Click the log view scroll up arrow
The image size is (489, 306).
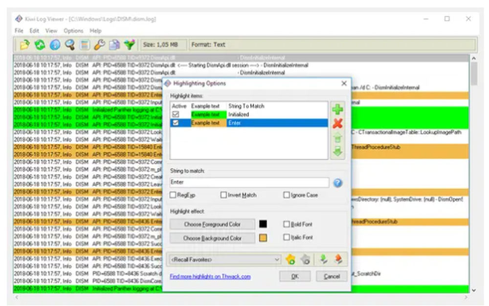pyautogui.click(x=474, y=58)
